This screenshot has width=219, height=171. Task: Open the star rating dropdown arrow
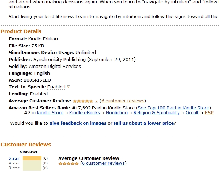click(x=97, y=101)
